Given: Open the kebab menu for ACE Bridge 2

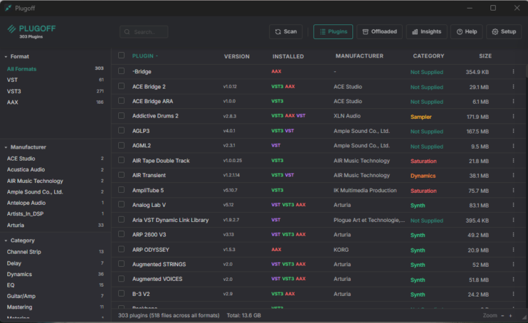Looking at the screenshot, I should click(513, 87).
